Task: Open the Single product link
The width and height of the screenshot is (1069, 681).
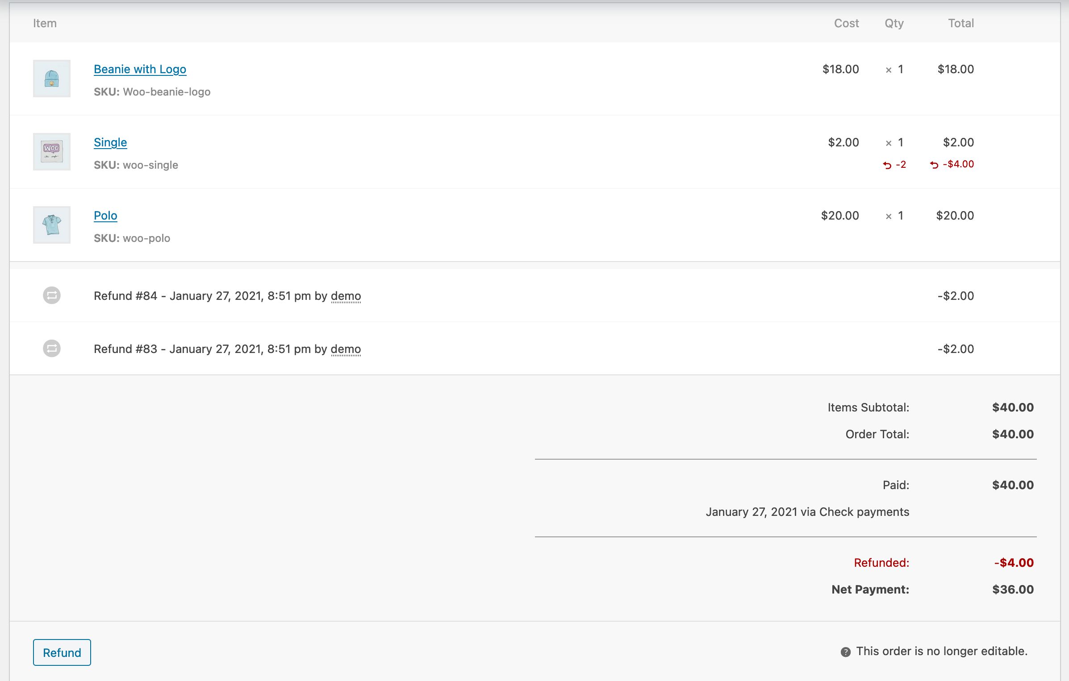Action: 110,142
